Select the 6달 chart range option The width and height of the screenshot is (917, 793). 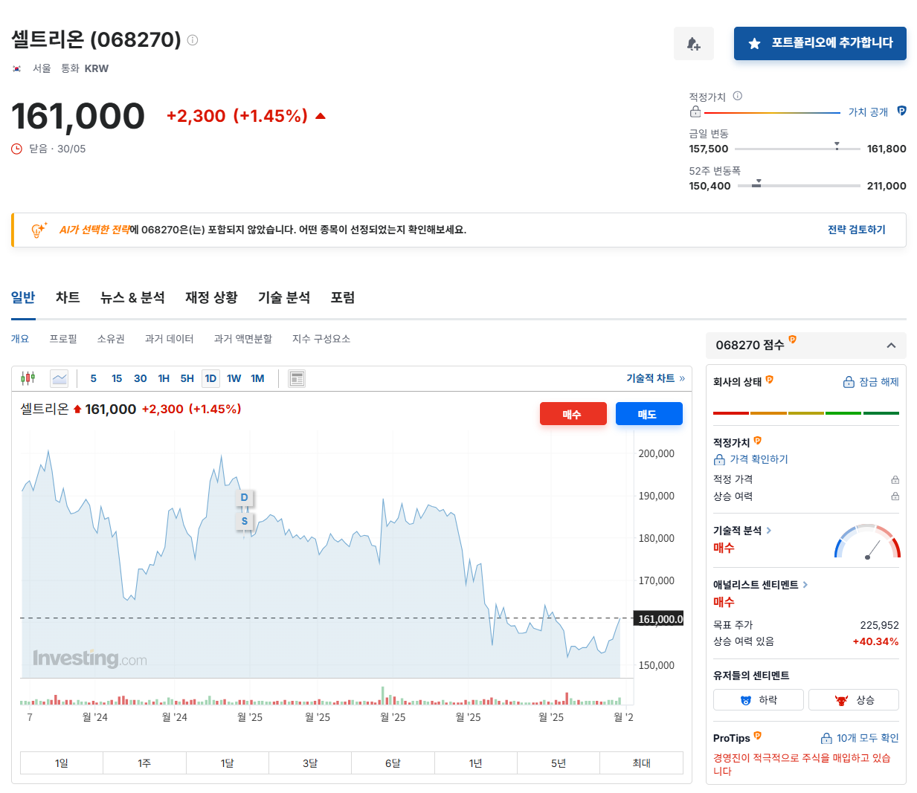[x=393, y=763]
